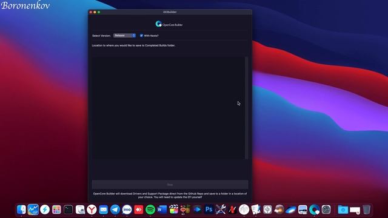Image resolution: width=388 pixels, height=218 pixels.
Task: Open Microsoft Word from the dock
Action: point(162,210)
